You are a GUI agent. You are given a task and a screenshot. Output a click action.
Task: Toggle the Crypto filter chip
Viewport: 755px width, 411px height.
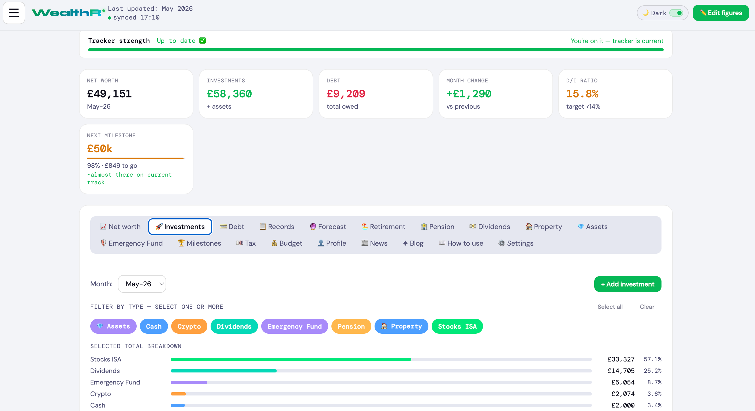(189, 326)
